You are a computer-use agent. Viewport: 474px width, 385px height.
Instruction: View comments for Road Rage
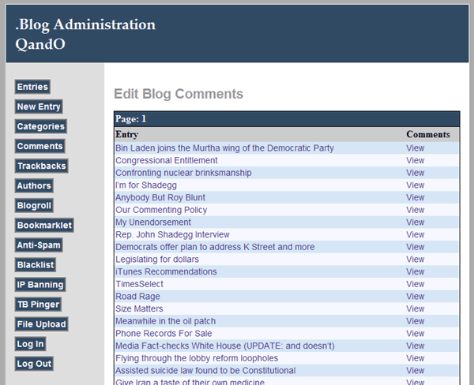[x=416, y=297]
